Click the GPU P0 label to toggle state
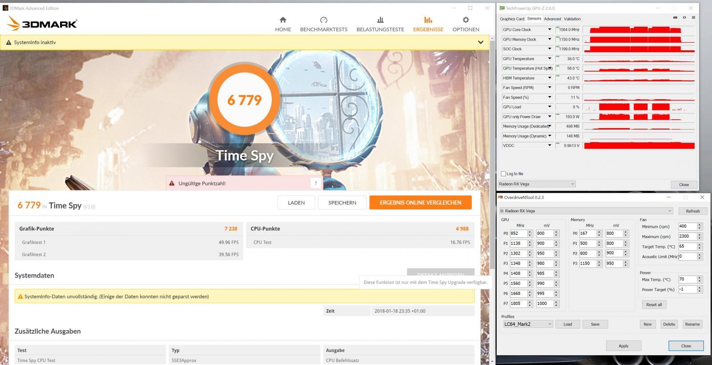The height and width of the screenshot is (365, 712). (x=506, y=233)
